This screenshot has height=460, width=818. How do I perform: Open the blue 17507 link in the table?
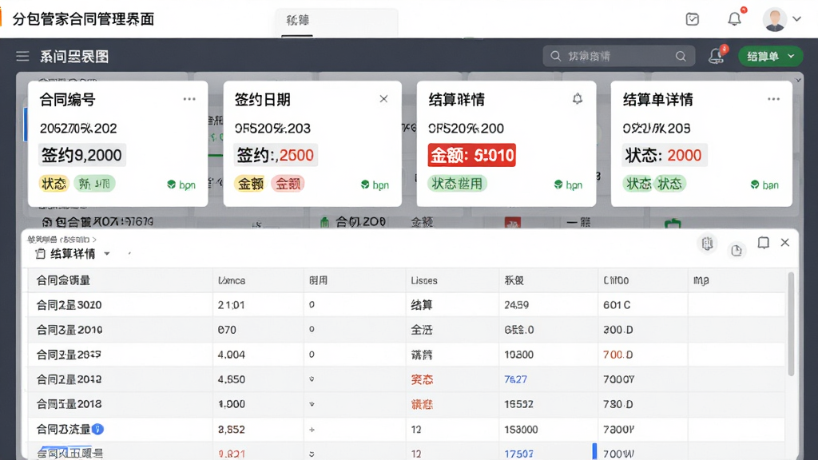(x=518, y=454)
